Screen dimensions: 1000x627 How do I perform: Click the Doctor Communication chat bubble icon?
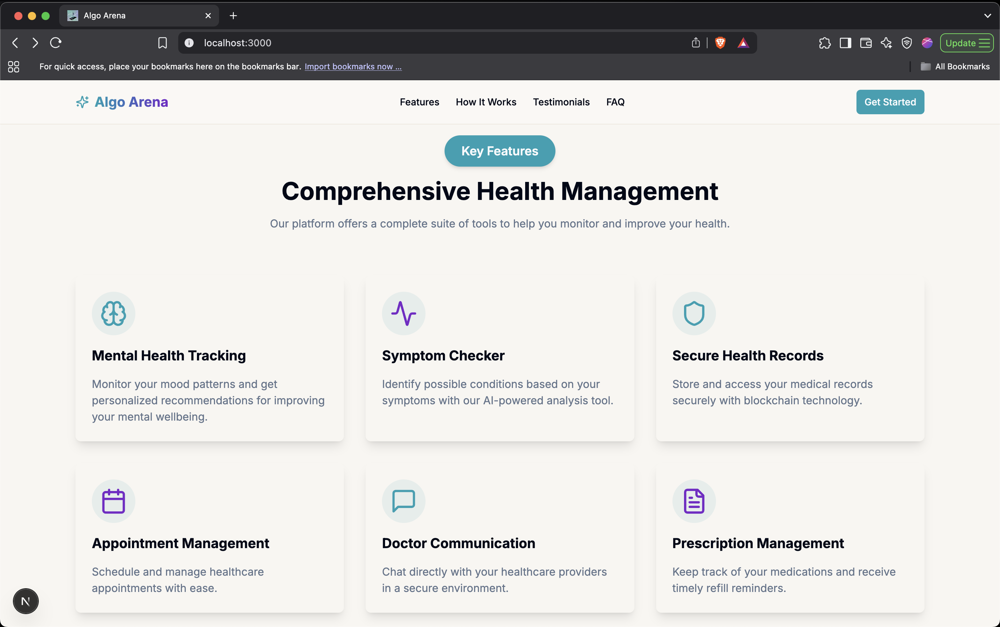403,501
